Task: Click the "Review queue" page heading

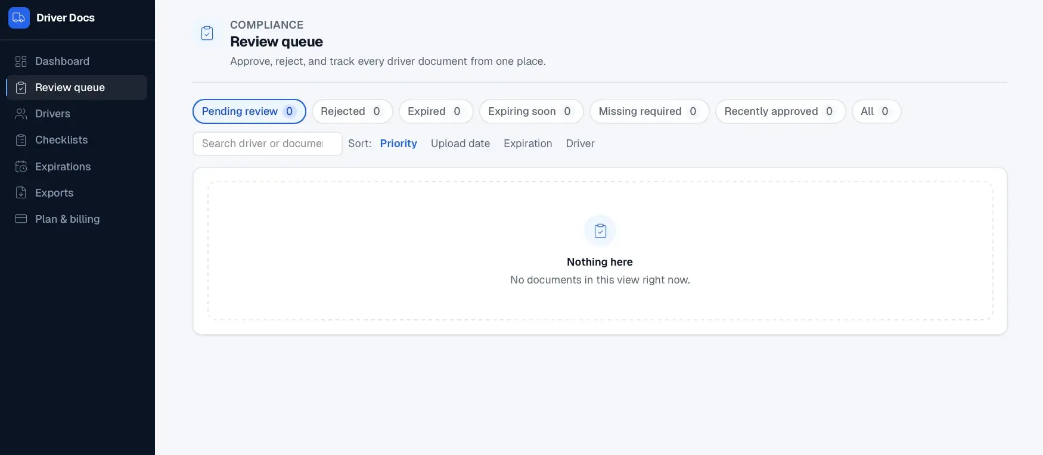Action: tap(277, 42)
